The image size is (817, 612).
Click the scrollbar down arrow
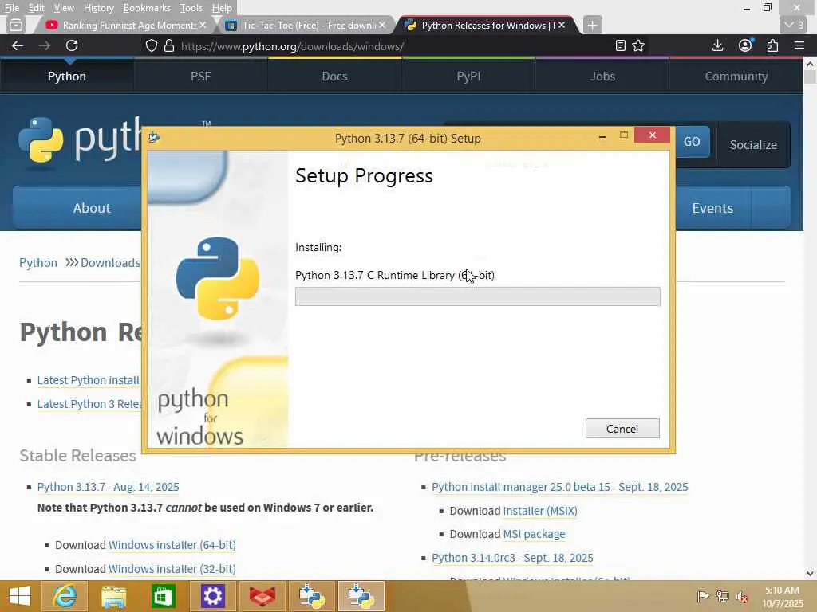(x=810, y=574)
